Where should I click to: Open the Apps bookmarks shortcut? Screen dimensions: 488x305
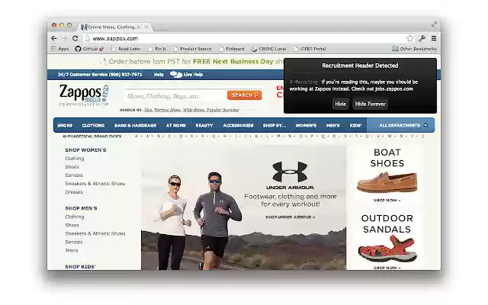59,49
